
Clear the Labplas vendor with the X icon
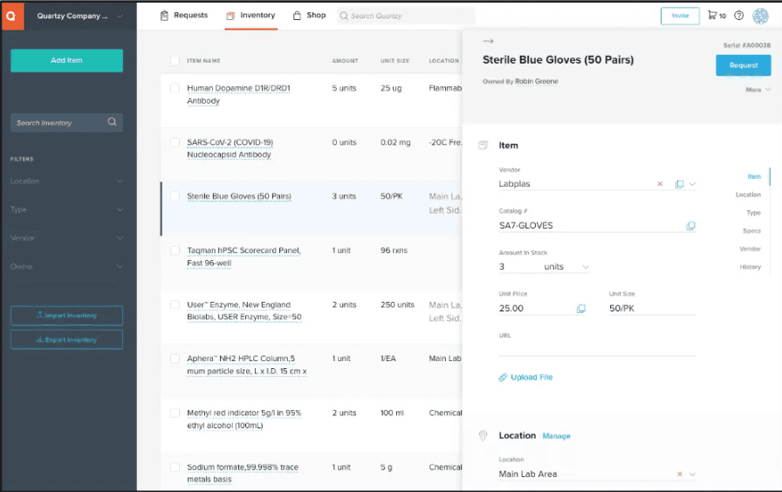tap(660, 184)
